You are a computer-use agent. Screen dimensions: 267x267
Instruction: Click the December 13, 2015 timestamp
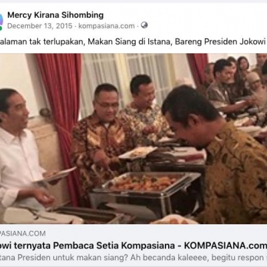[40, 26]
